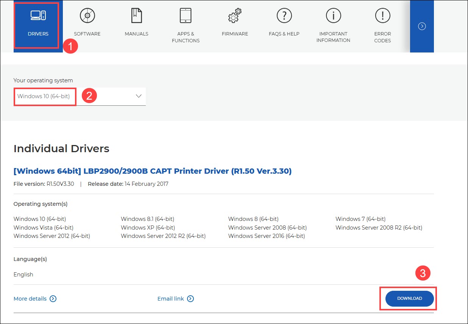Click 'Windows Server 2016 (64-bit)' text

[x=267, y=236]
